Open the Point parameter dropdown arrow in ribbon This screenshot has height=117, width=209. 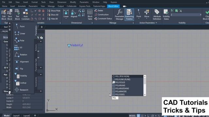pyautogui.click(x=138, y=19)
